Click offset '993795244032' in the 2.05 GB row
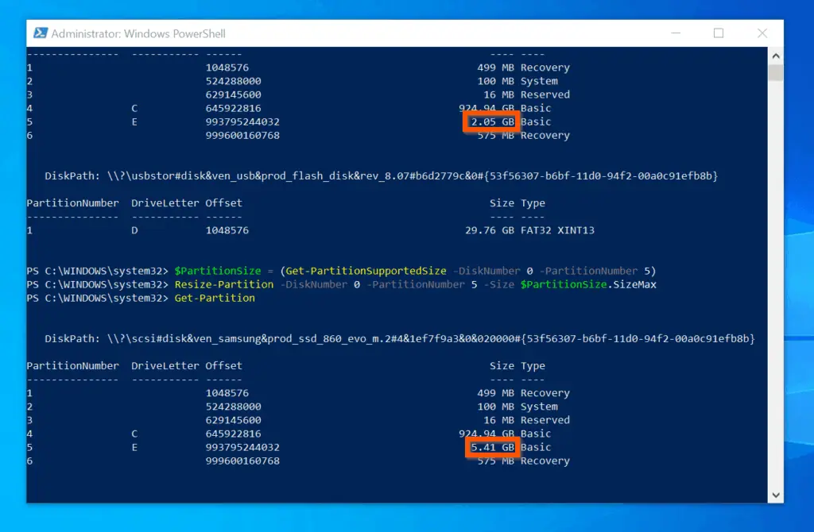 pyautogui.click(x=242, y=121)
